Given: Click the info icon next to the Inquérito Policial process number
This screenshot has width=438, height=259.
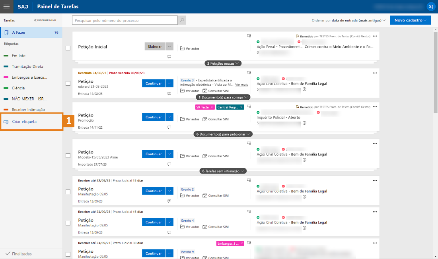Looking at the screenshot, I should point(304,123).
